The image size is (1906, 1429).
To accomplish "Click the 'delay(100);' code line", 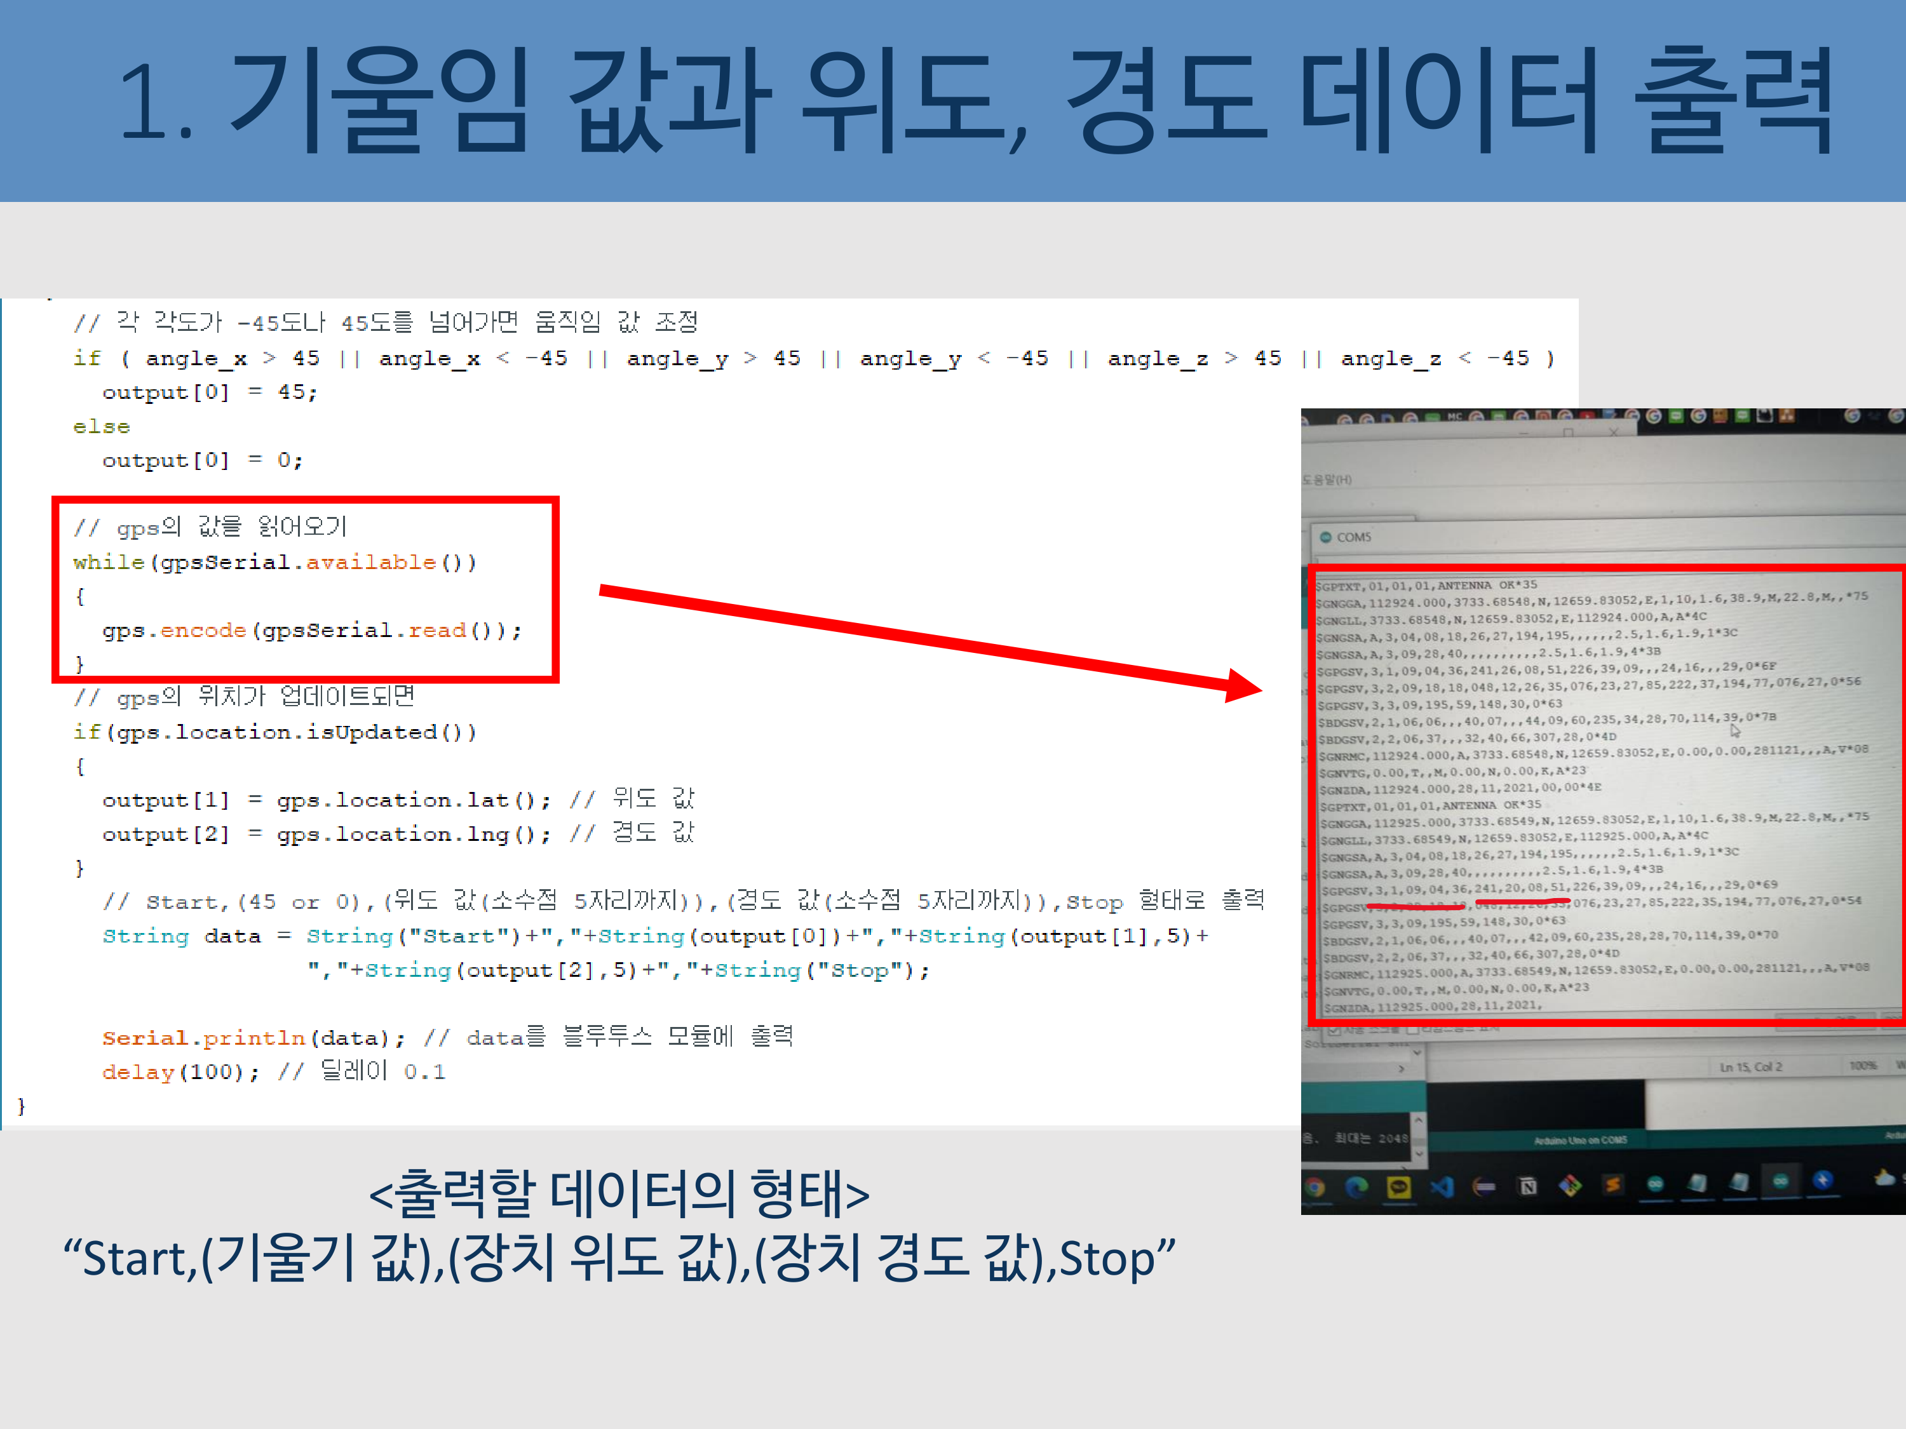I will (274, 1071).
